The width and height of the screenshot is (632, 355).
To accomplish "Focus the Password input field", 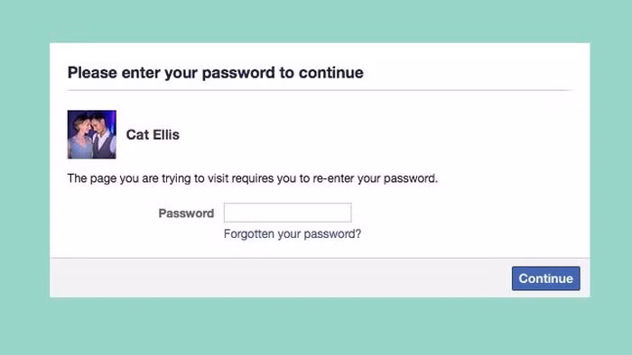I will (287, 213).
